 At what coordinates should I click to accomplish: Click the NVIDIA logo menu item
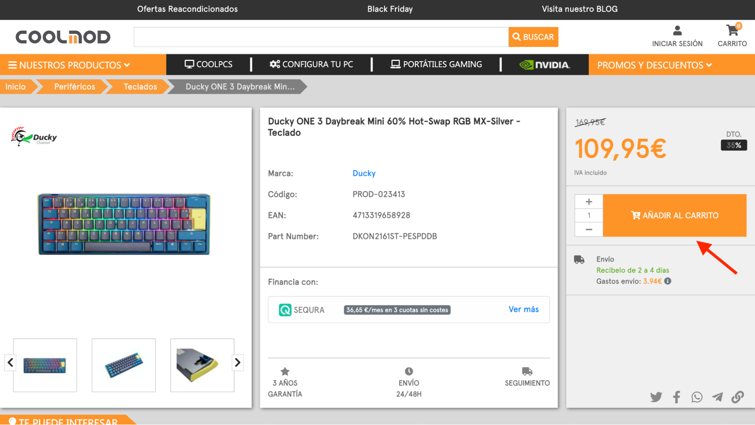(545, 65)
